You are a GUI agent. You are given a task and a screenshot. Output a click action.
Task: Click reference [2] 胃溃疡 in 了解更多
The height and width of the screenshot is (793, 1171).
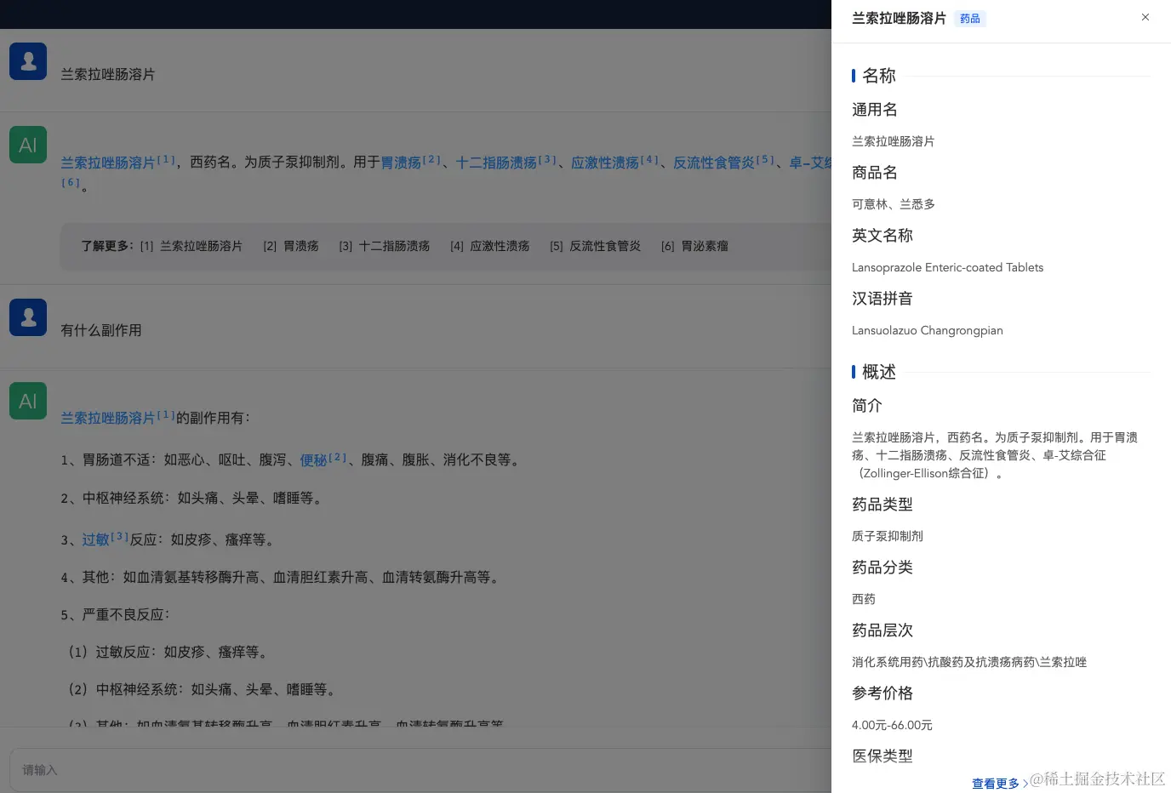291,246
